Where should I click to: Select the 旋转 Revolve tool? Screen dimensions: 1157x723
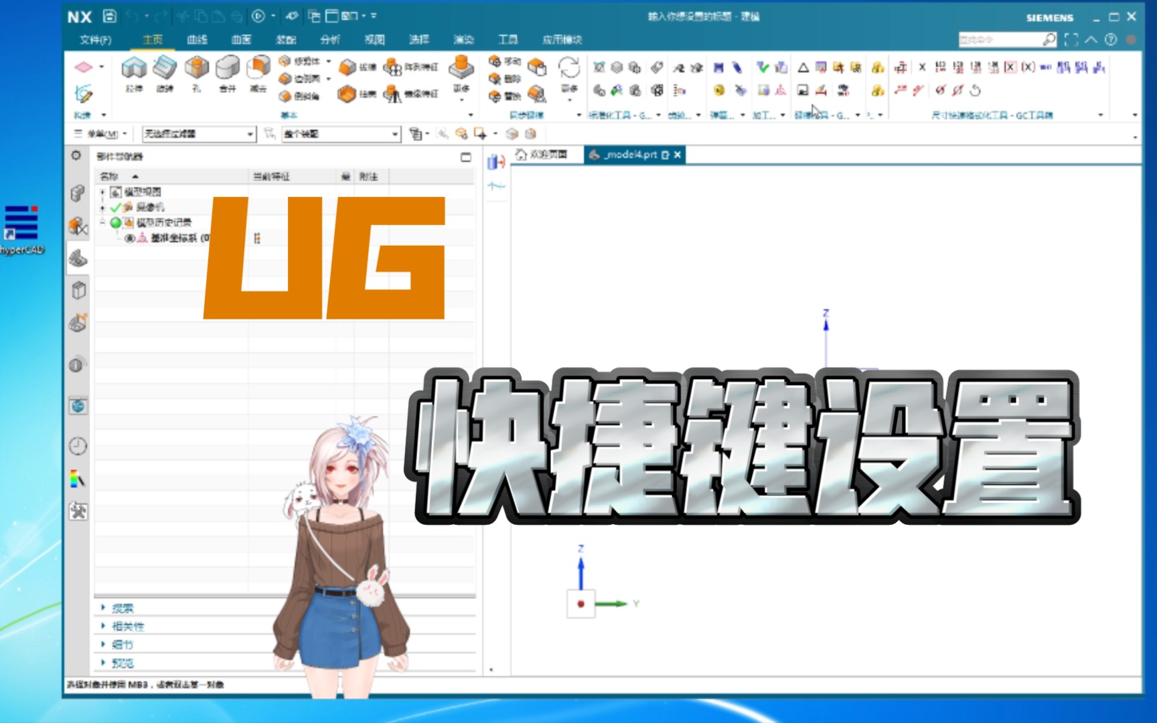click(x=165, y=74)
